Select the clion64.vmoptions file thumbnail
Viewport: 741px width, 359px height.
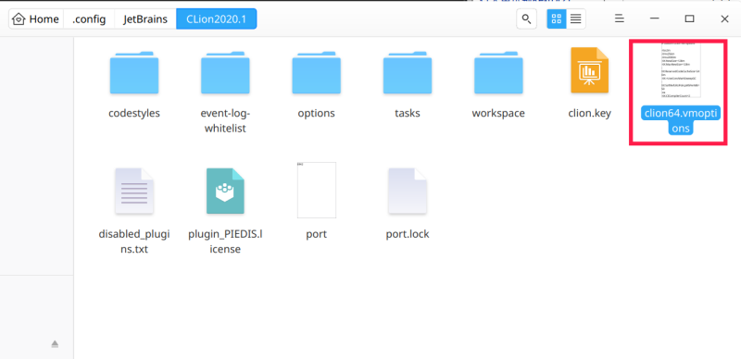681,70
